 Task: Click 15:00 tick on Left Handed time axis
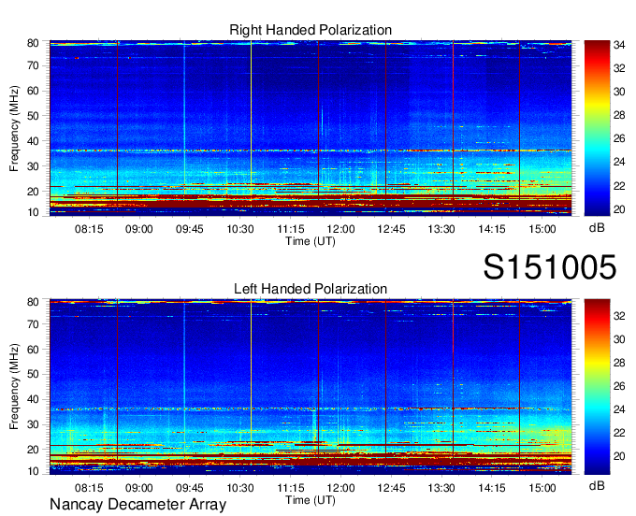[x=542, y=488]
